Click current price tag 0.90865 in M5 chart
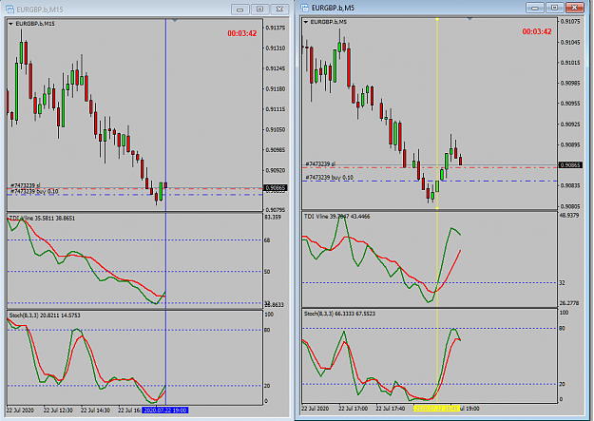Screen dimensions: 594x421 click(570, 165)
